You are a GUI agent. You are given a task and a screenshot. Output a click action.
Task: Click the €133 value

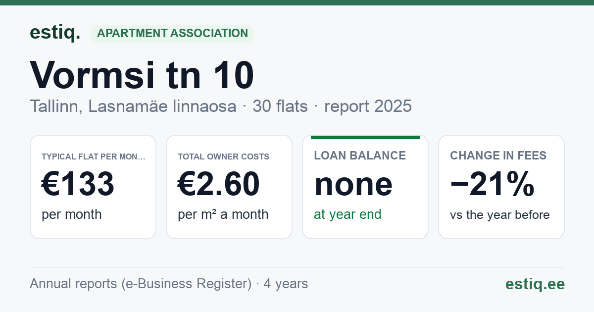[78, 184]
